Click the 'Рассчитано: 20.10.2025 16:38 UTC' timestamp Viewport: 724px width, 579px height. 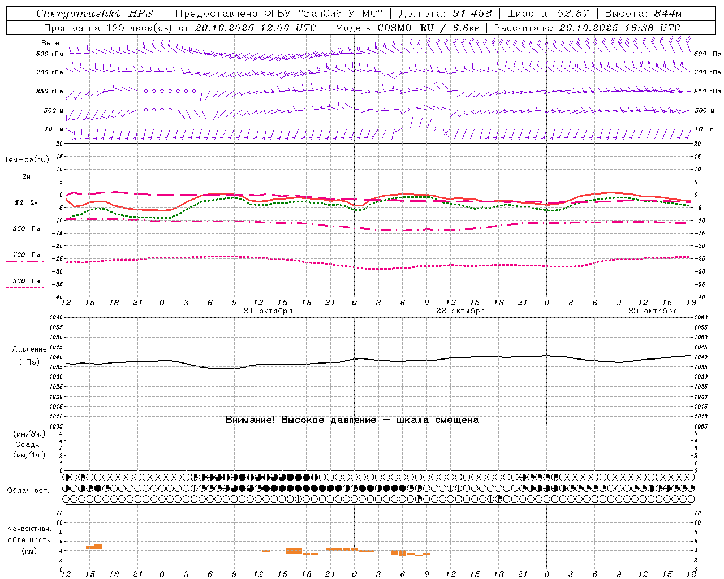[x=587, y=27]
